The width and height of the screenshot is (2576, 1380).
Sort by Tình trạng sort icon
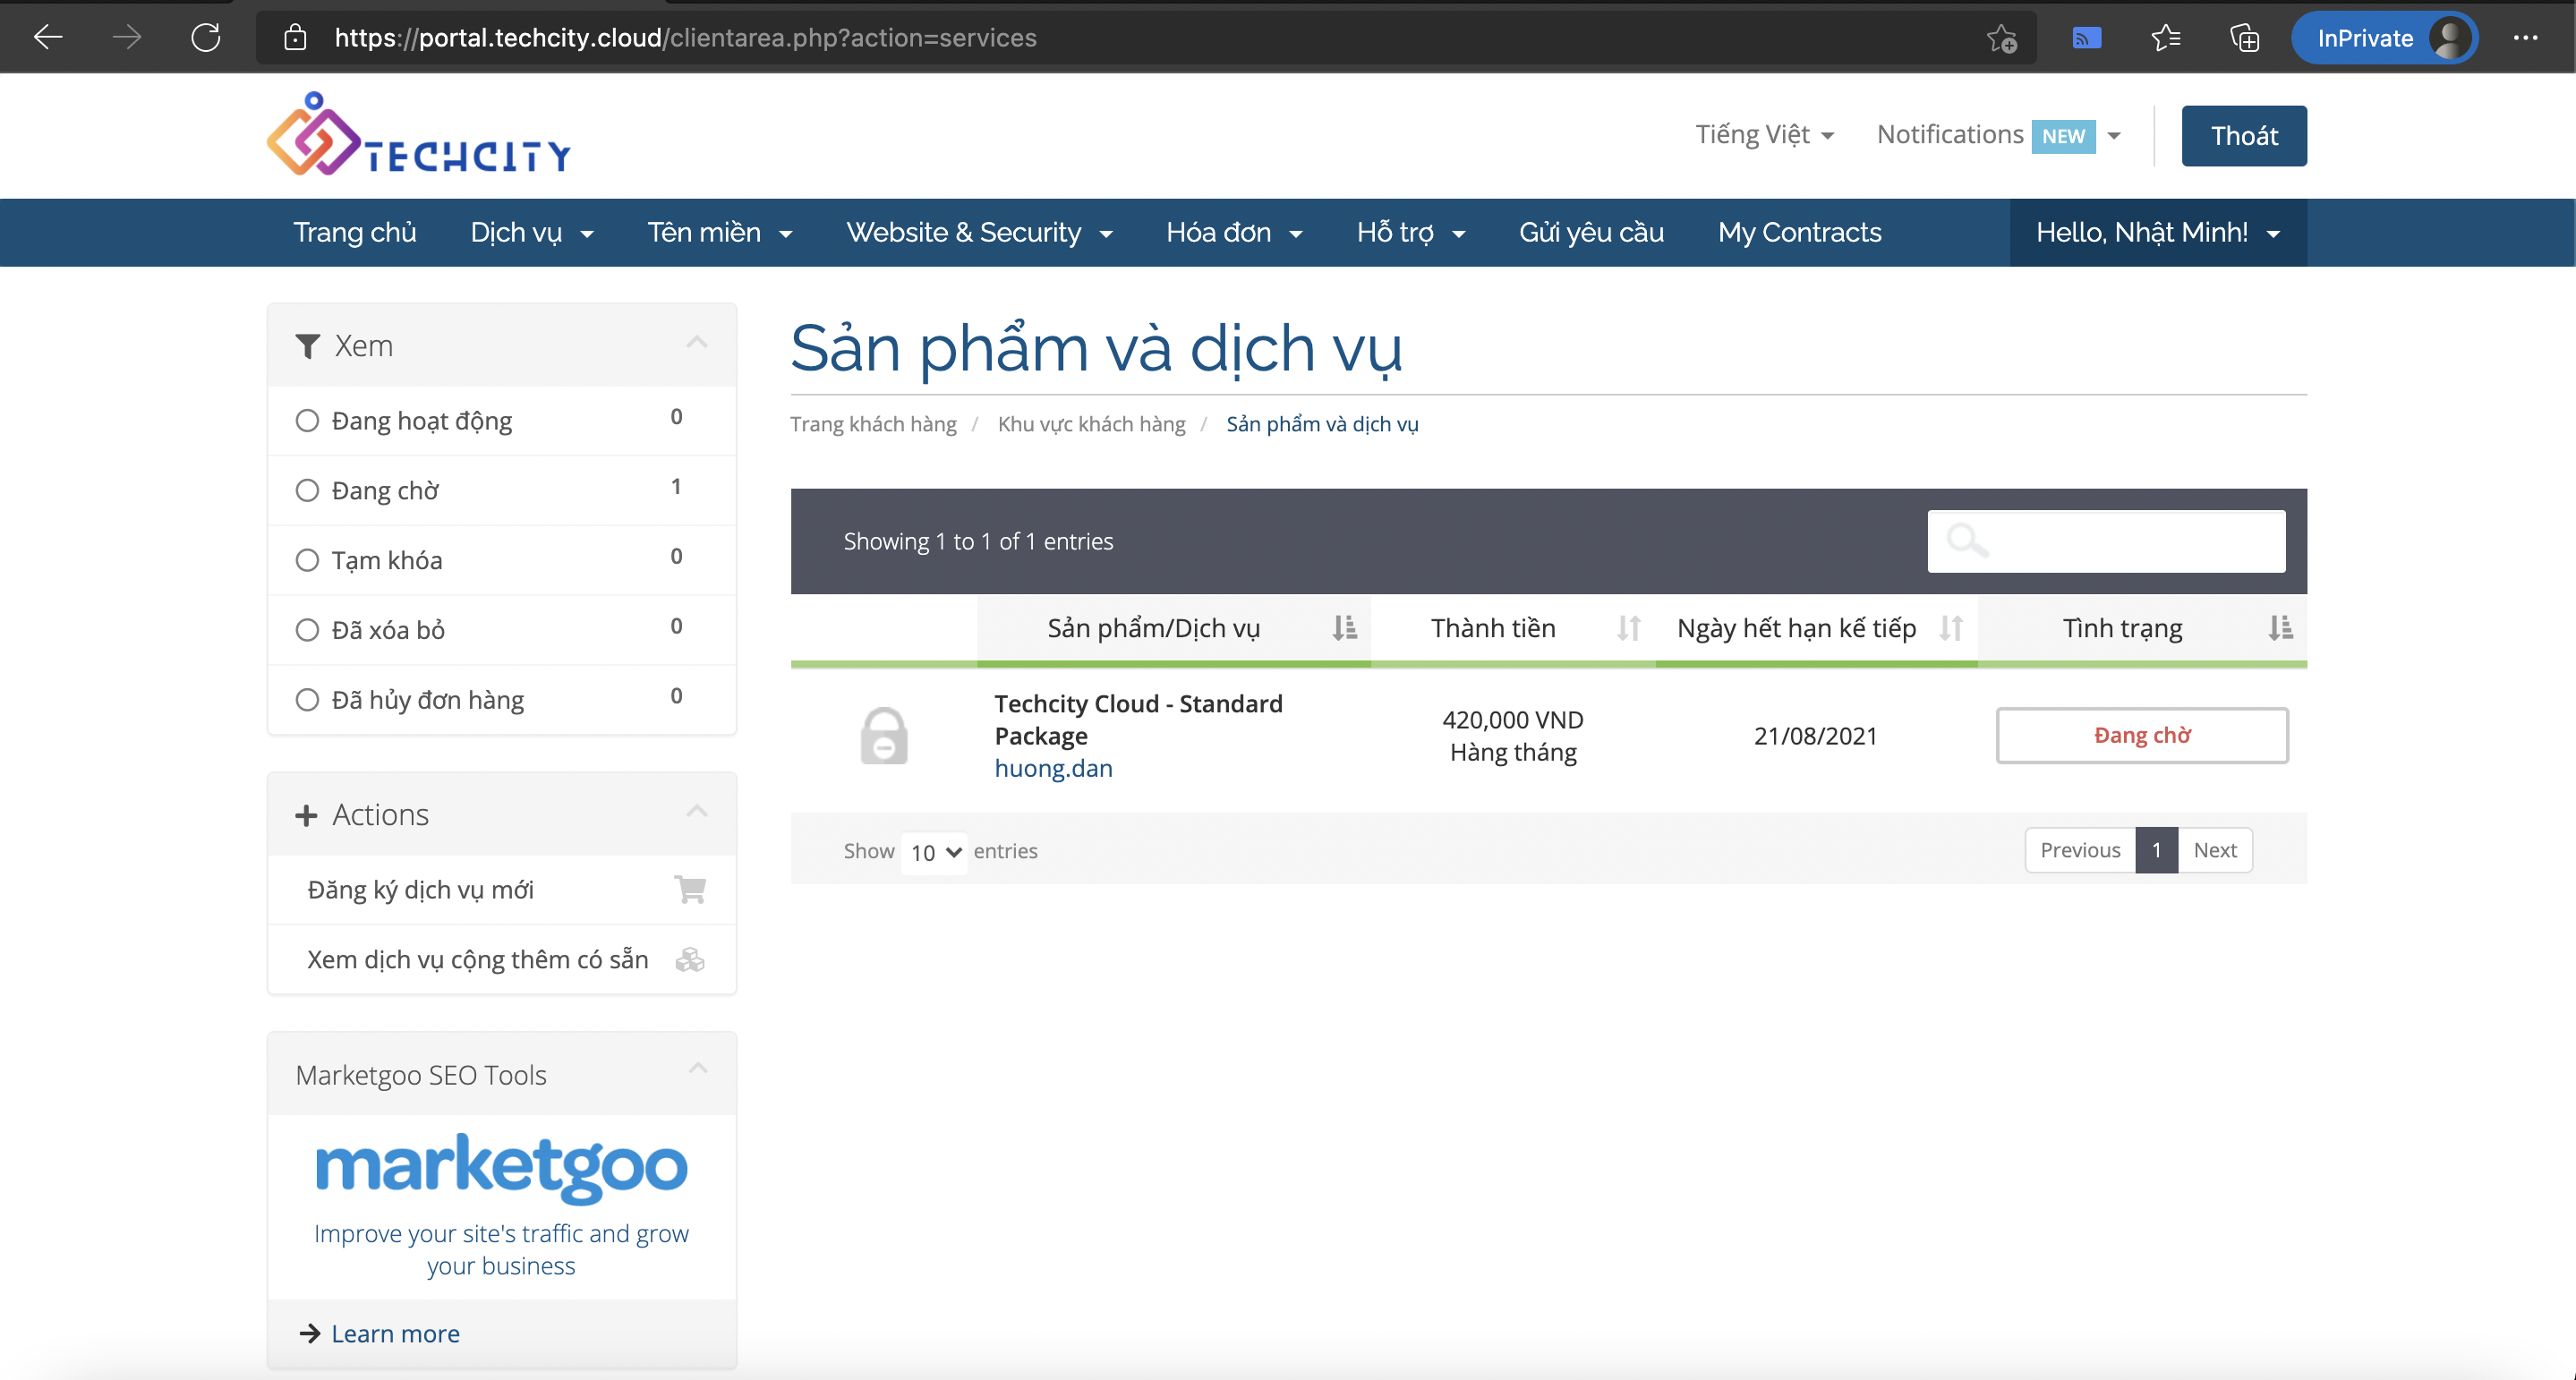2280,628
